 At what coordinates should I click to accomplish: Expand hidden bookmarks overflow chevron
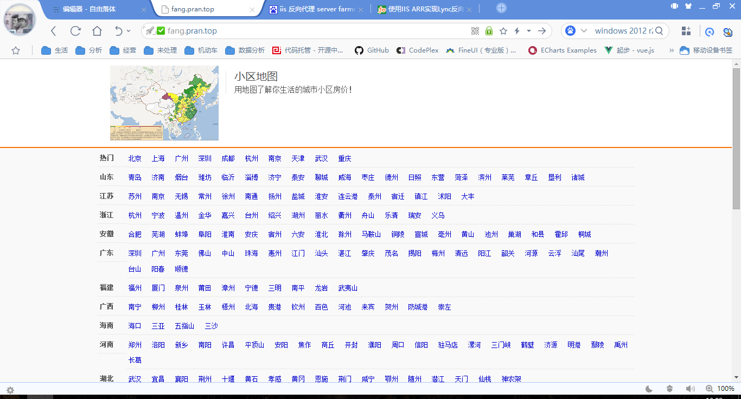[x=672, y=50]
